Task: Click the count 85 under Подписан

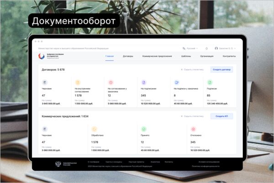Action: point(209,96)
